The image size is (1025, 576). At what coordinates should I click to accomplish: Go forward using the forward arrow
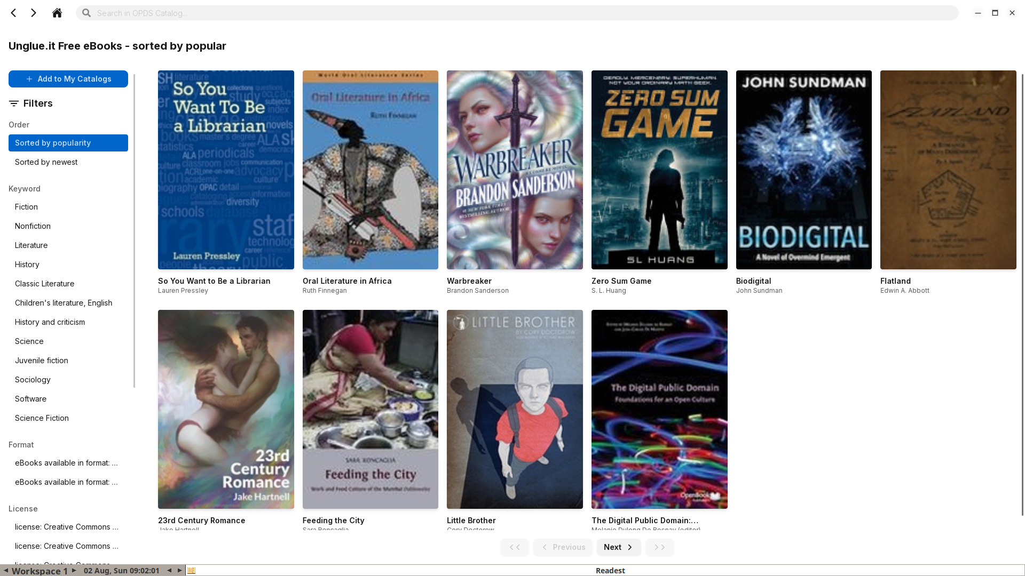click(x=34, y=13)
